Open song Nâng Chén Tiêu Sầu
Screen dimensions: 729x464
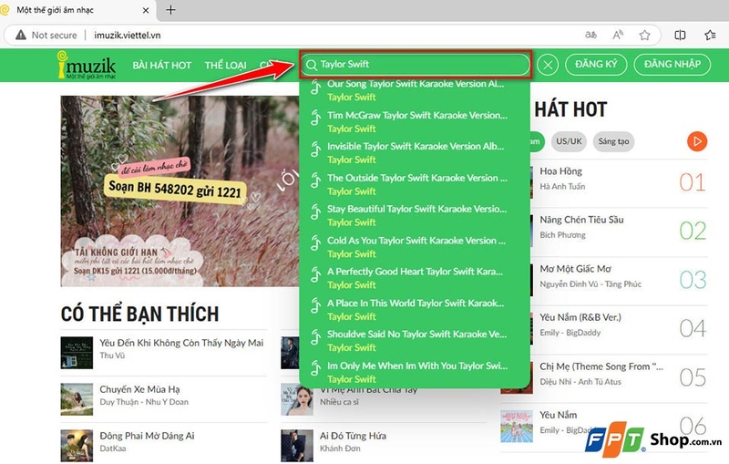pos(581,220)
